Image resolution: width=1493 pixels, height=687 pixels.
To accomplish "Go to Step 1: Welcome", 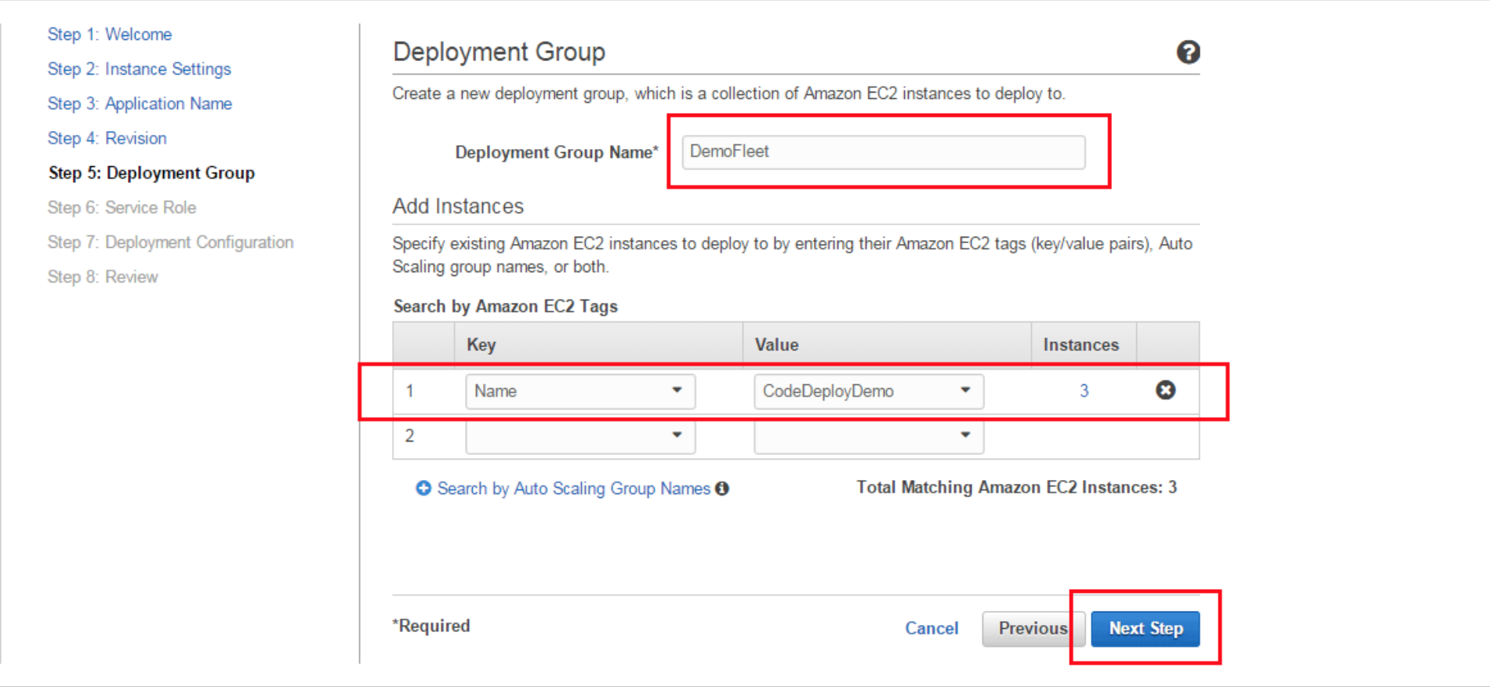I will [x=109, y=35].
